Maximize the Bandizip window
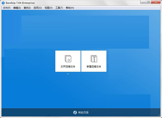Viewport: 162px width, 118px height. point(148,2)
